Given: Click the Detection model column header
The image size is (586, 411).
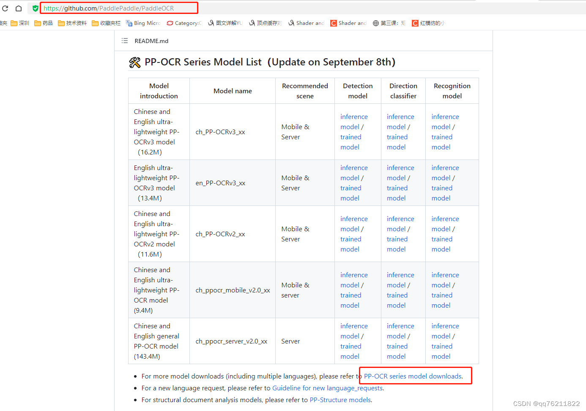Looking at the screenshot, I should point(358,91).
